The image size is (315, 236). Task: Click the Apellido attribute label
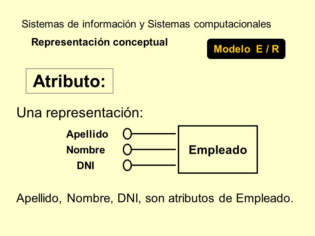(87, 134)
